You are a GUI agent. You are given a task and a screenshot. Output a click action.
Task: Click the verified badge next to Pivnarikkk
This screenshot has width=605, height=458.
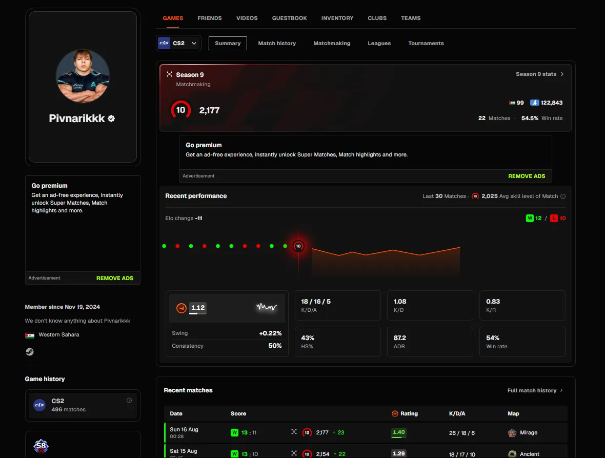111,118
